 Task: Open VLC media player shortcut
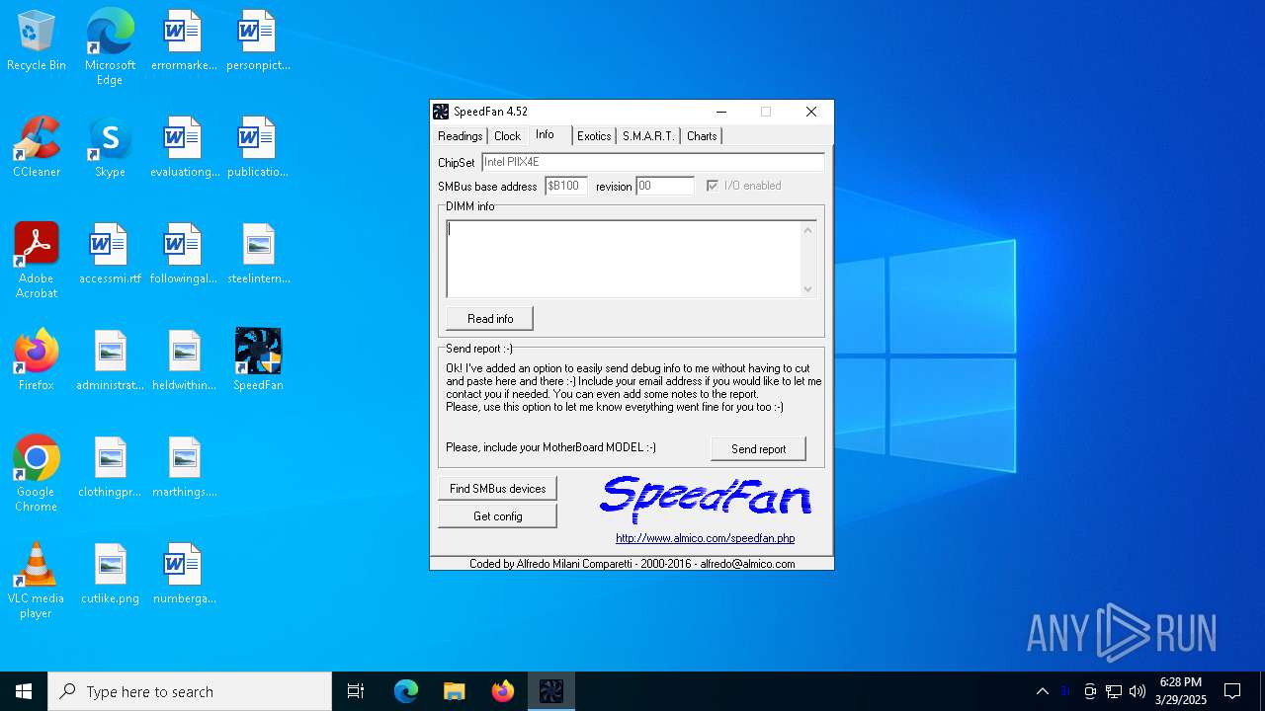click(37, 581)
